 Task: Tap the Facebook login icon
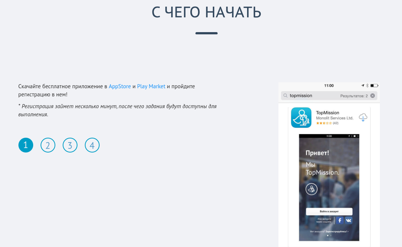coord(339,220)
